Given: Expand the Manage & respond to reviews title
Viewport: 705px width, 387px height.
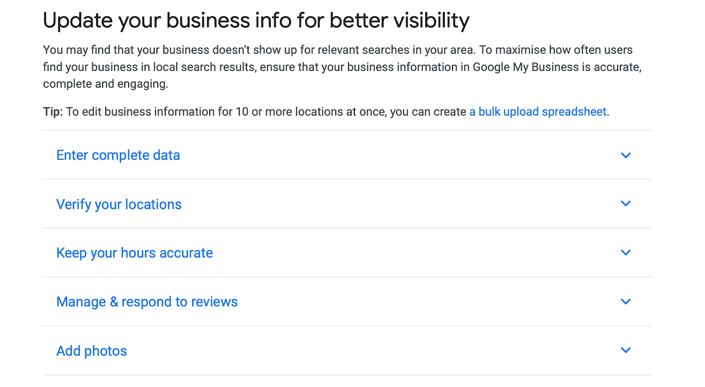Looking at the screenshot, I should [147, 302].
